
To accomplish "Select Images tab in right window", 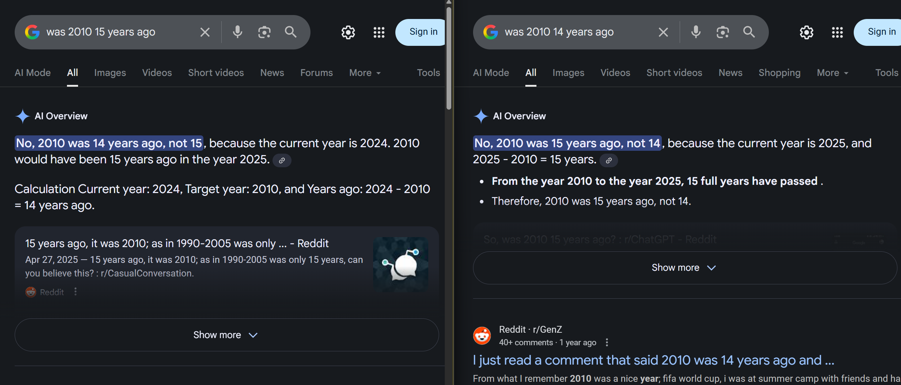I will 568,73.
